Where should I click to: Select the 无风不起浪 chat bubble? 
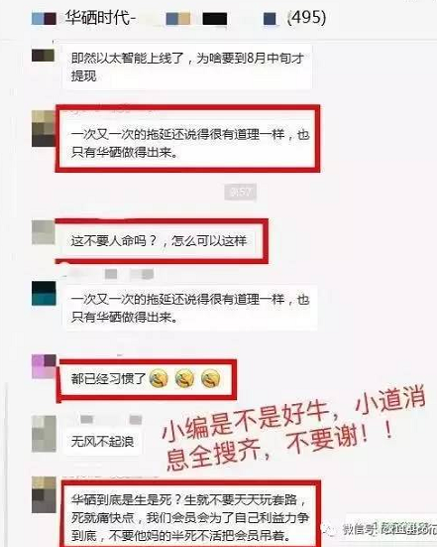point(102,442)
